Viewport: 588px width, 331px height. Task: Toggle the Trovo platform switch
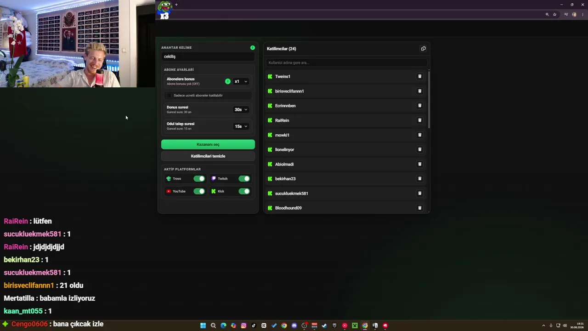pyautogui.click(x=199, y=178)
